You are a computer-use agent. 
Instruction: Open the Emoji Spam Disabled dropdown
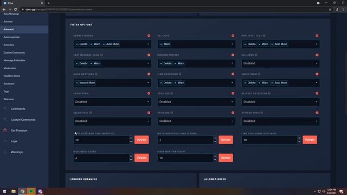point(112,102)
